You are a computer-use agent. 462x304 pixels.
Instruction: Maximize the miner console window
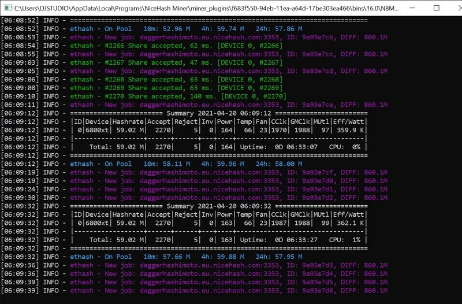pyautogui.click(x=437, y=8)
